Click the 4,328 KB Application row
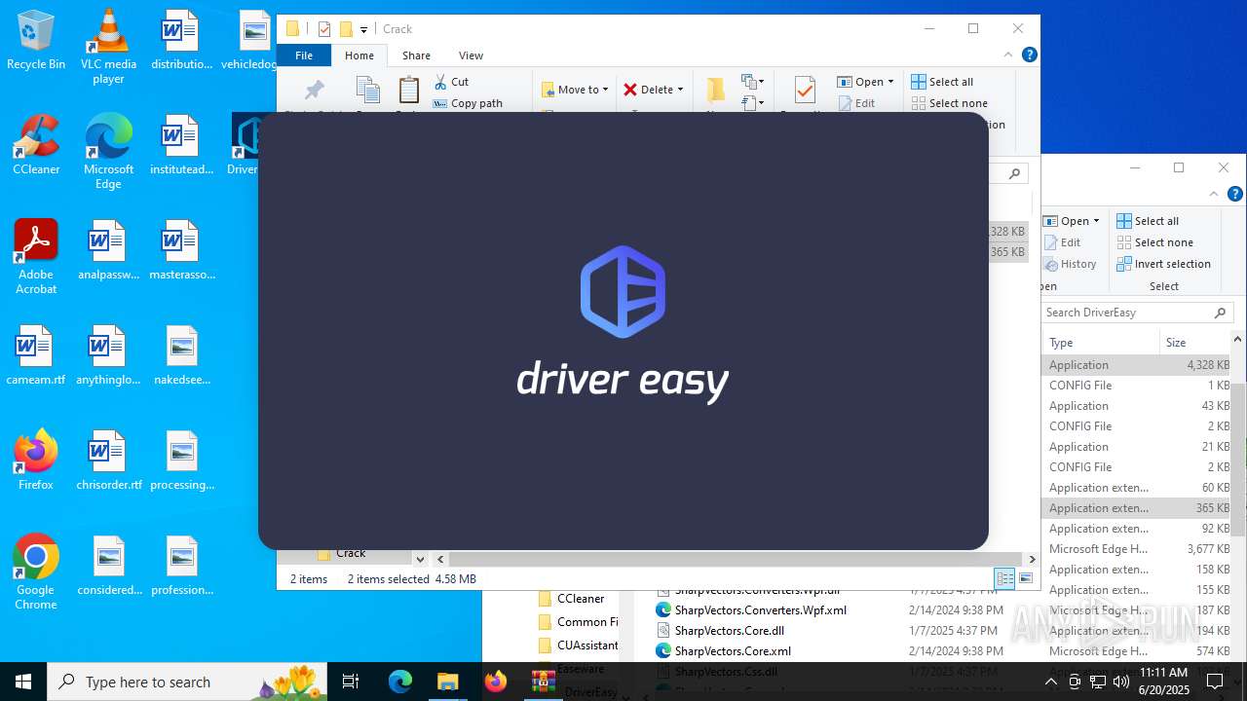1247x701 pixels. [x=1136, y=365]
